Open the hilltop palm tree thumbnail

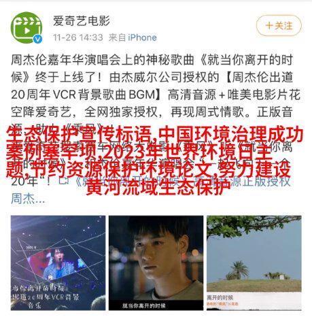click(x=254, y=263)
